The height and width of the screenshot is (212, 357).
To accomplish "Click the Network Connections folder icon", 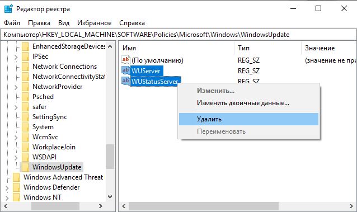I will (26, 67).
